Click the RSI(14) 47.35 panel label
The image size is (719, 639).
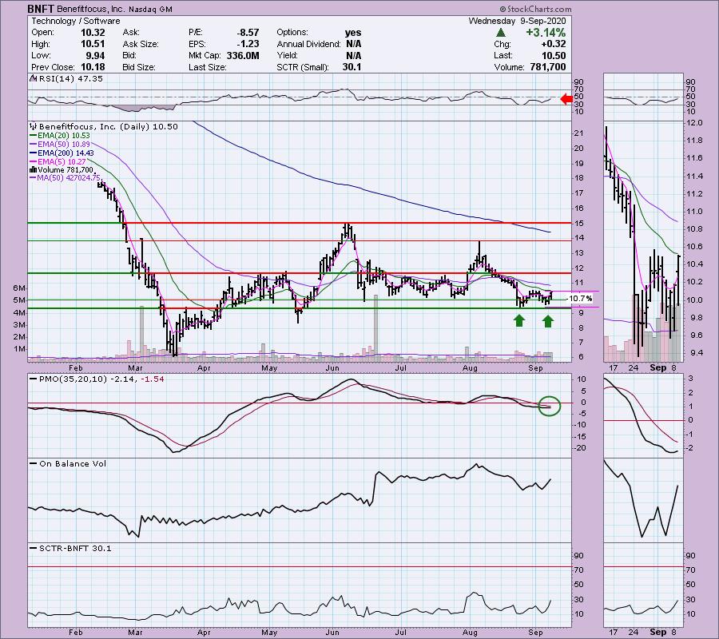tap(70, 78)
